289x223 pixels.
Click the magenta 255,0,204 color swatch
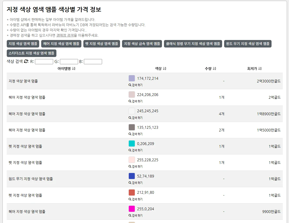click(132, 209)
